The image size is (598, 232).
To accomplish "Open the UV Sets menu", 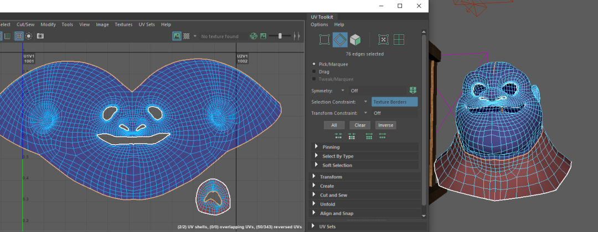I will coord(147,24).
